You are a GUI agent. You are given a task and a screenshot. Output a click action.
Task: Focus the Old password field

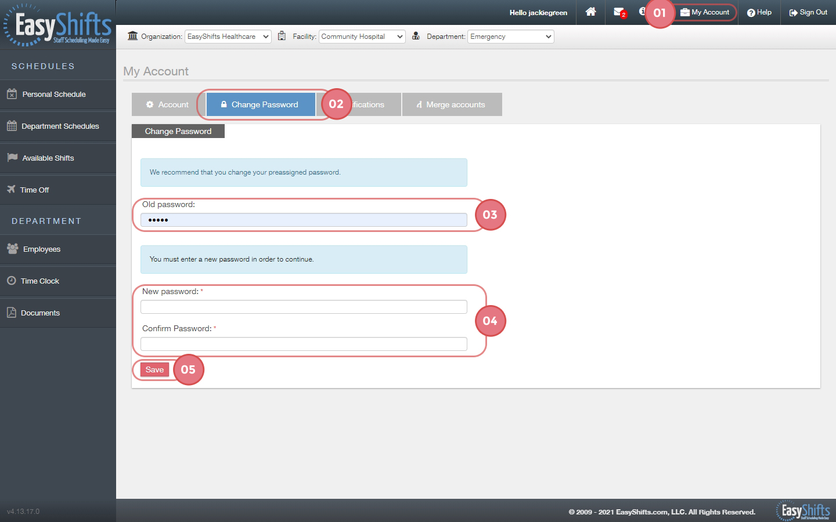[x=304, y=220]
